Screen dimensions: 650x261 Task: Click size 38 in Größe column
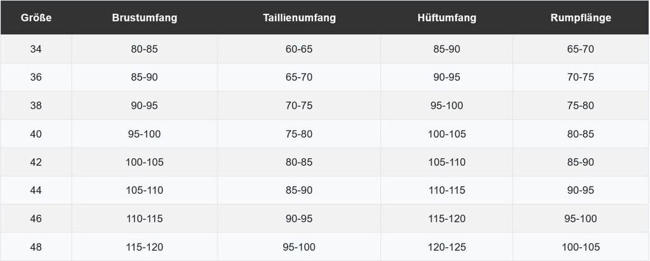click(36, 105)
